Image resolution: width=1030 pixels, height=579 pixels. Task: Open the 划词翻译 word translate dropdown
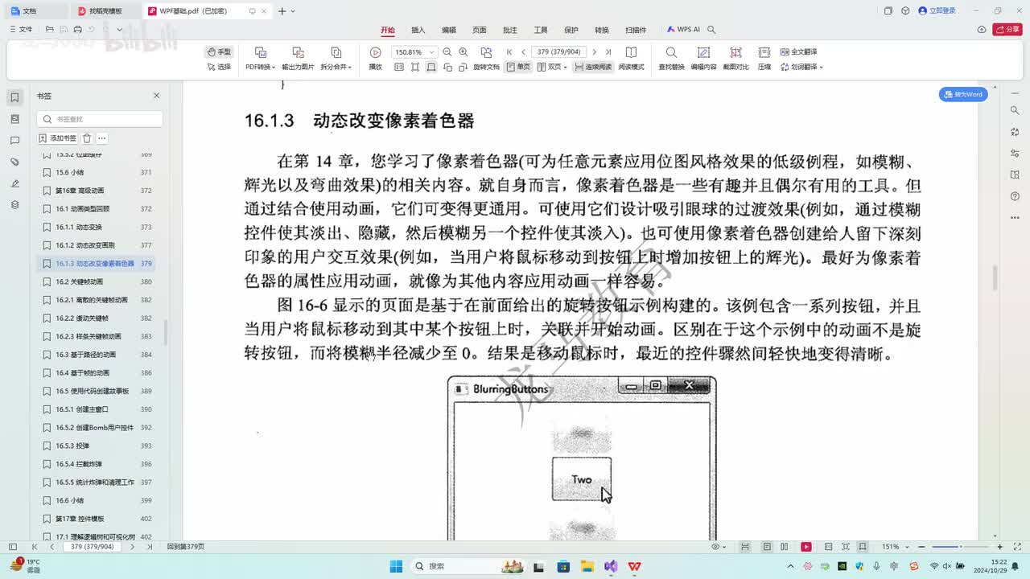pyautogui.click(x=801, y=67)
